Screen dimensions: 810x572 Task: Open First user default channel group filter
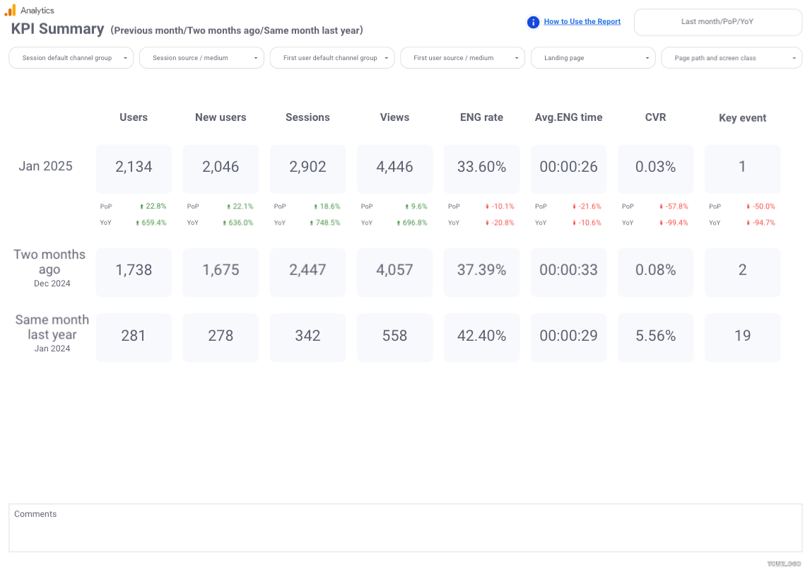coord(332,58)
